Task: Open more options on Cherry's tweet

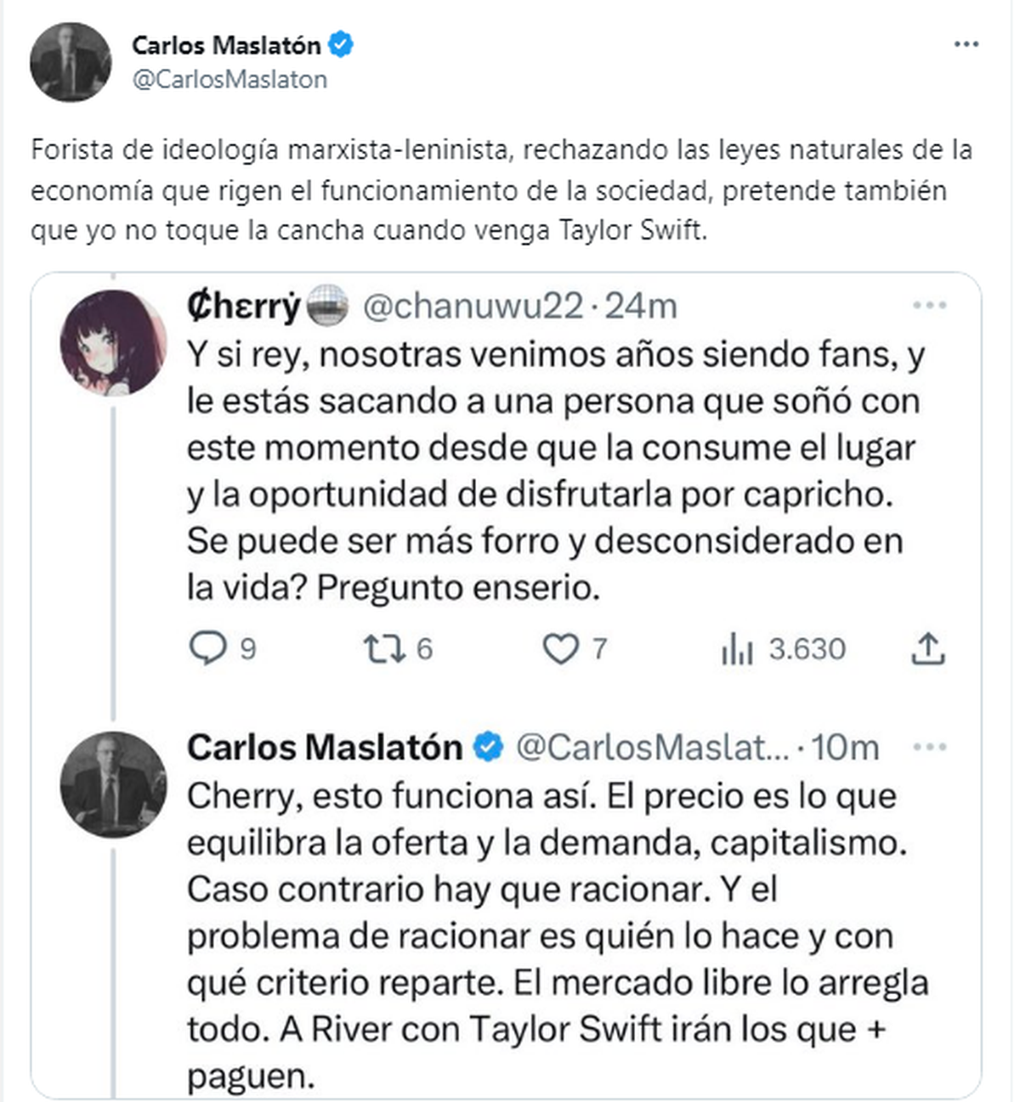Action: tap(930, 306)
